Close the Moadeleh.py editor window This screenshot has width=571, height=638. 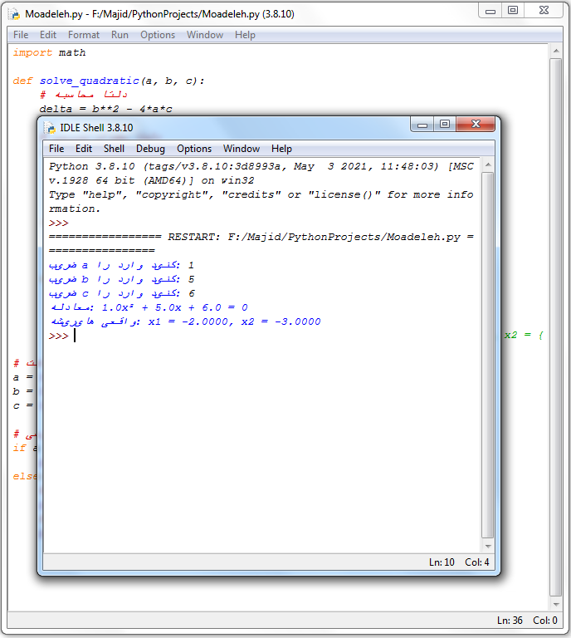[544, 11]
